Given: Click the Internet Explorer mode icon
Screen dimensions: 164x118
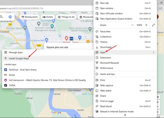Looking at the screenshot, I should coord(97,112).
